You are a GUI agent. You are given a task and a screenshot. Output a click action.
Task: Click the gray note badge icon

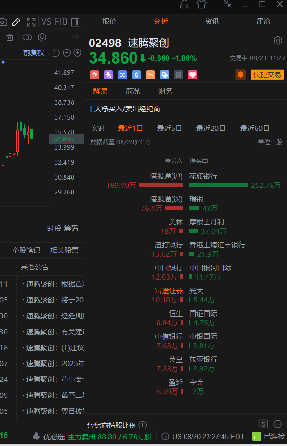pyautogui.click(x=179, y=75)
